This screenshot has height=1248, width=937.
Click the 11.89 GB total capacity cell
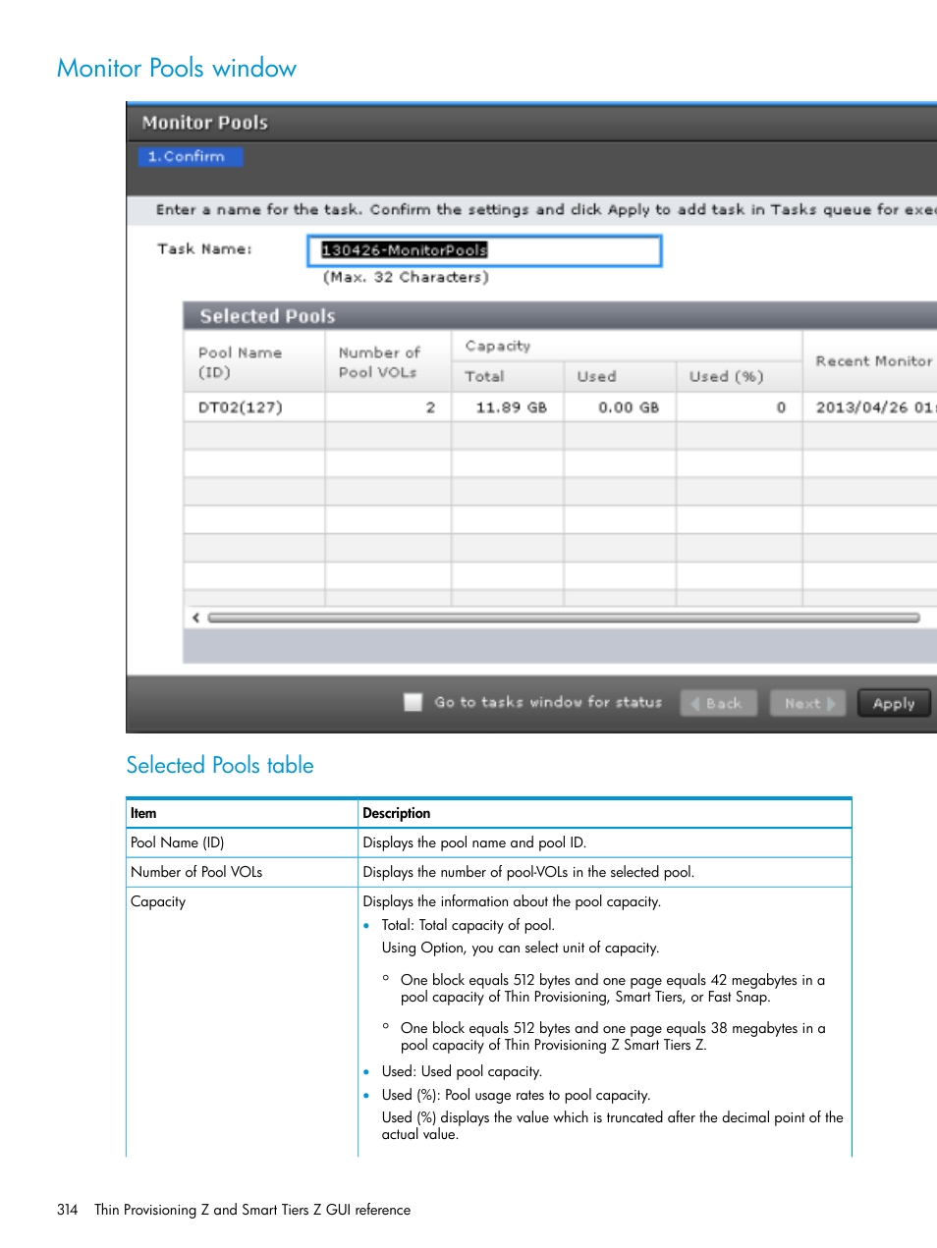508,407
